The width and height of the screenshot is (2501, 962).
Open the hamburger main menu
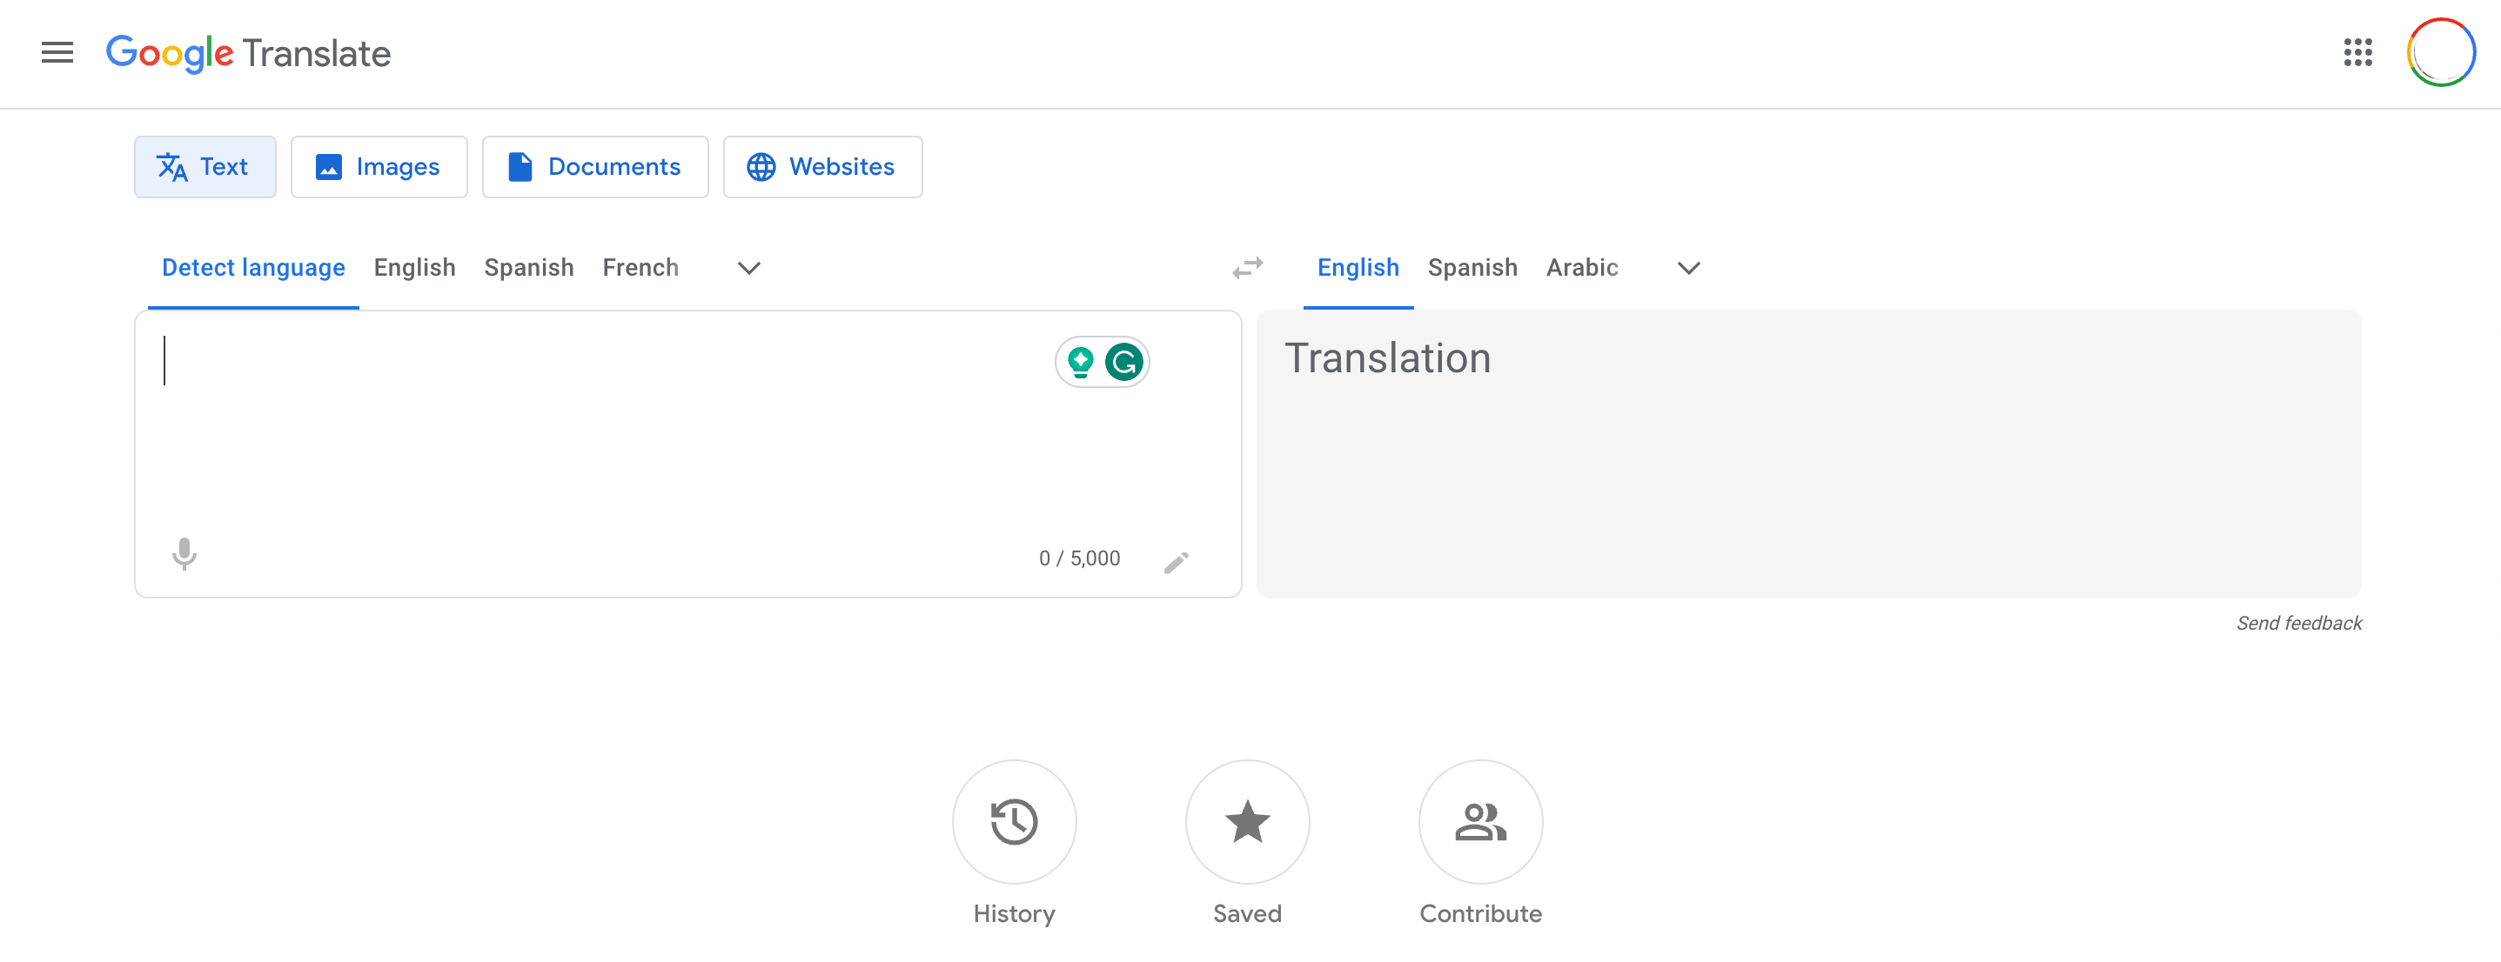(x=57, y=52)
